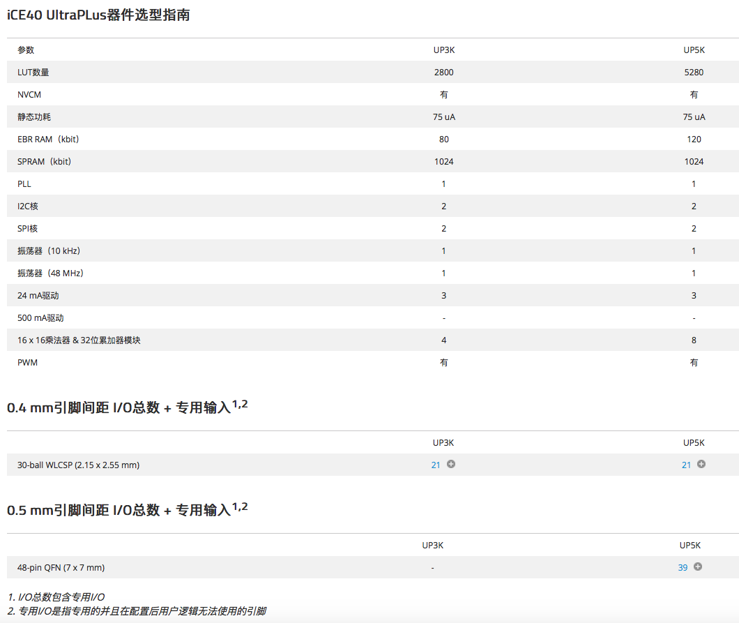739x623 pixels.
Task: Select the NVCM row label
Action: point(29,95)
